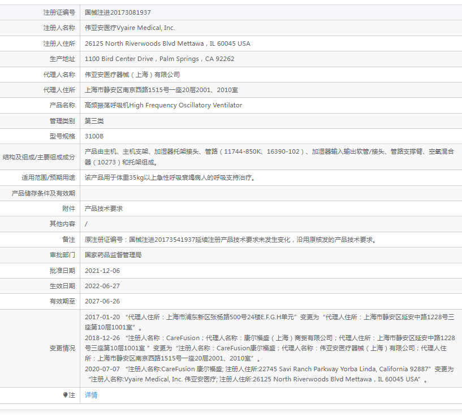Image resolution: width=462 pixels, height=417 pixels.
Task: Click approval date 2021-12-06
Action: (102, 271)
